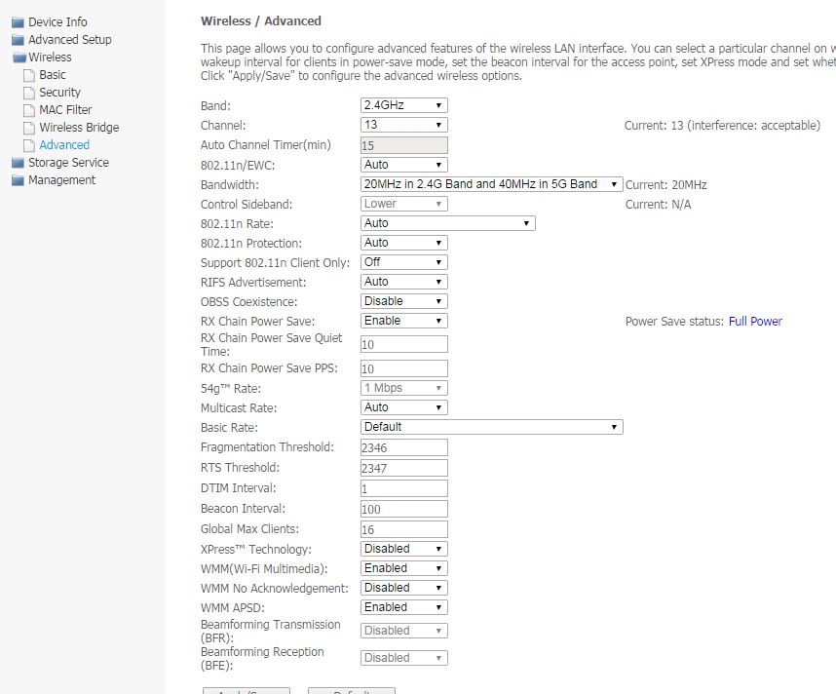Open the WMM(Wi-Fi Multimedia) dropdown
The image size is (836, 694).
pos(404,568)
